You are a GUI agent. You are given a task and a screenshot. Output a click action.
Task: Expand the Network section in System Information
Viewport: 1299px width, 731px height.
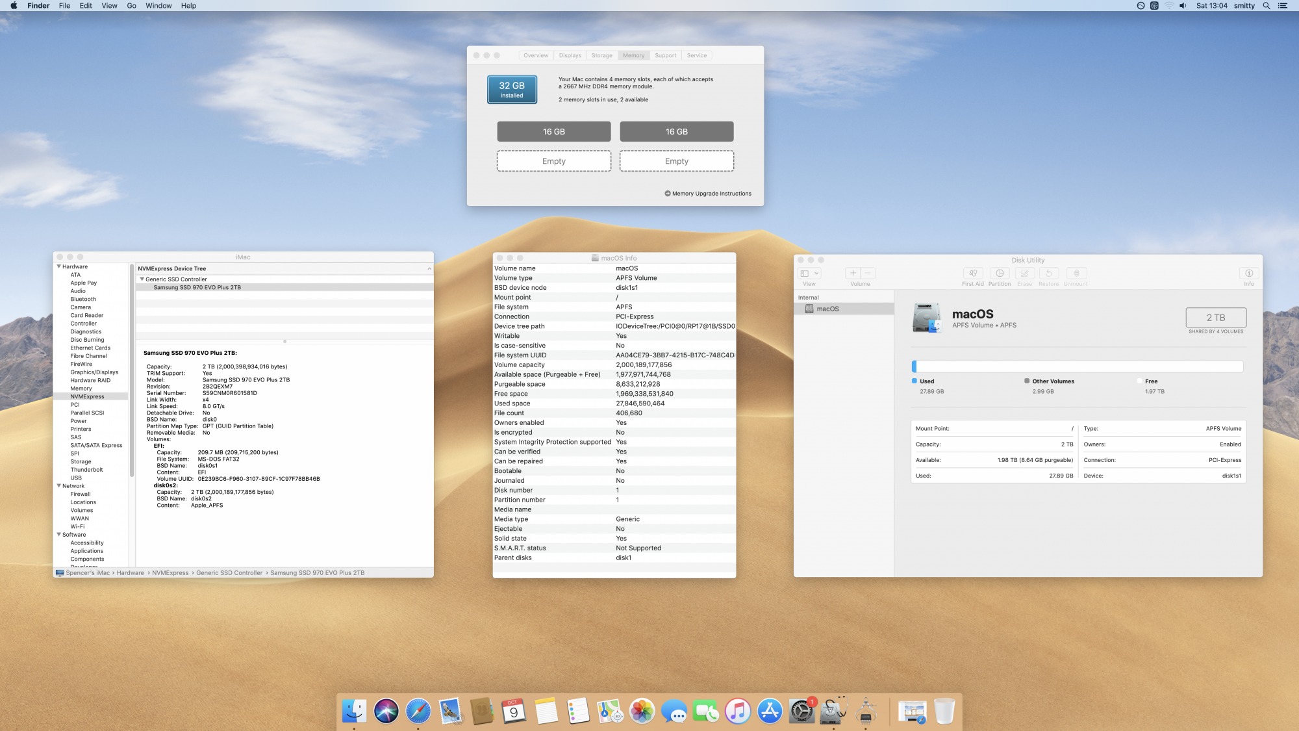click(x=60, y=485)
